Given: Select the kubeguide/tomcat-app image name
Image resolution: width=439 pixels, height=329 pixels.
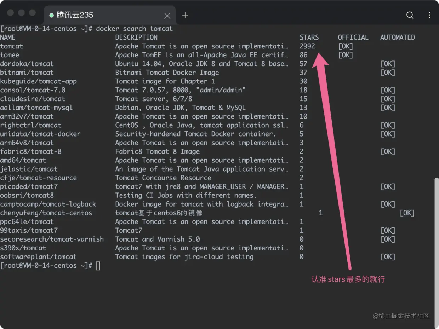Looking at the screenshot, I should click(38, 81).
